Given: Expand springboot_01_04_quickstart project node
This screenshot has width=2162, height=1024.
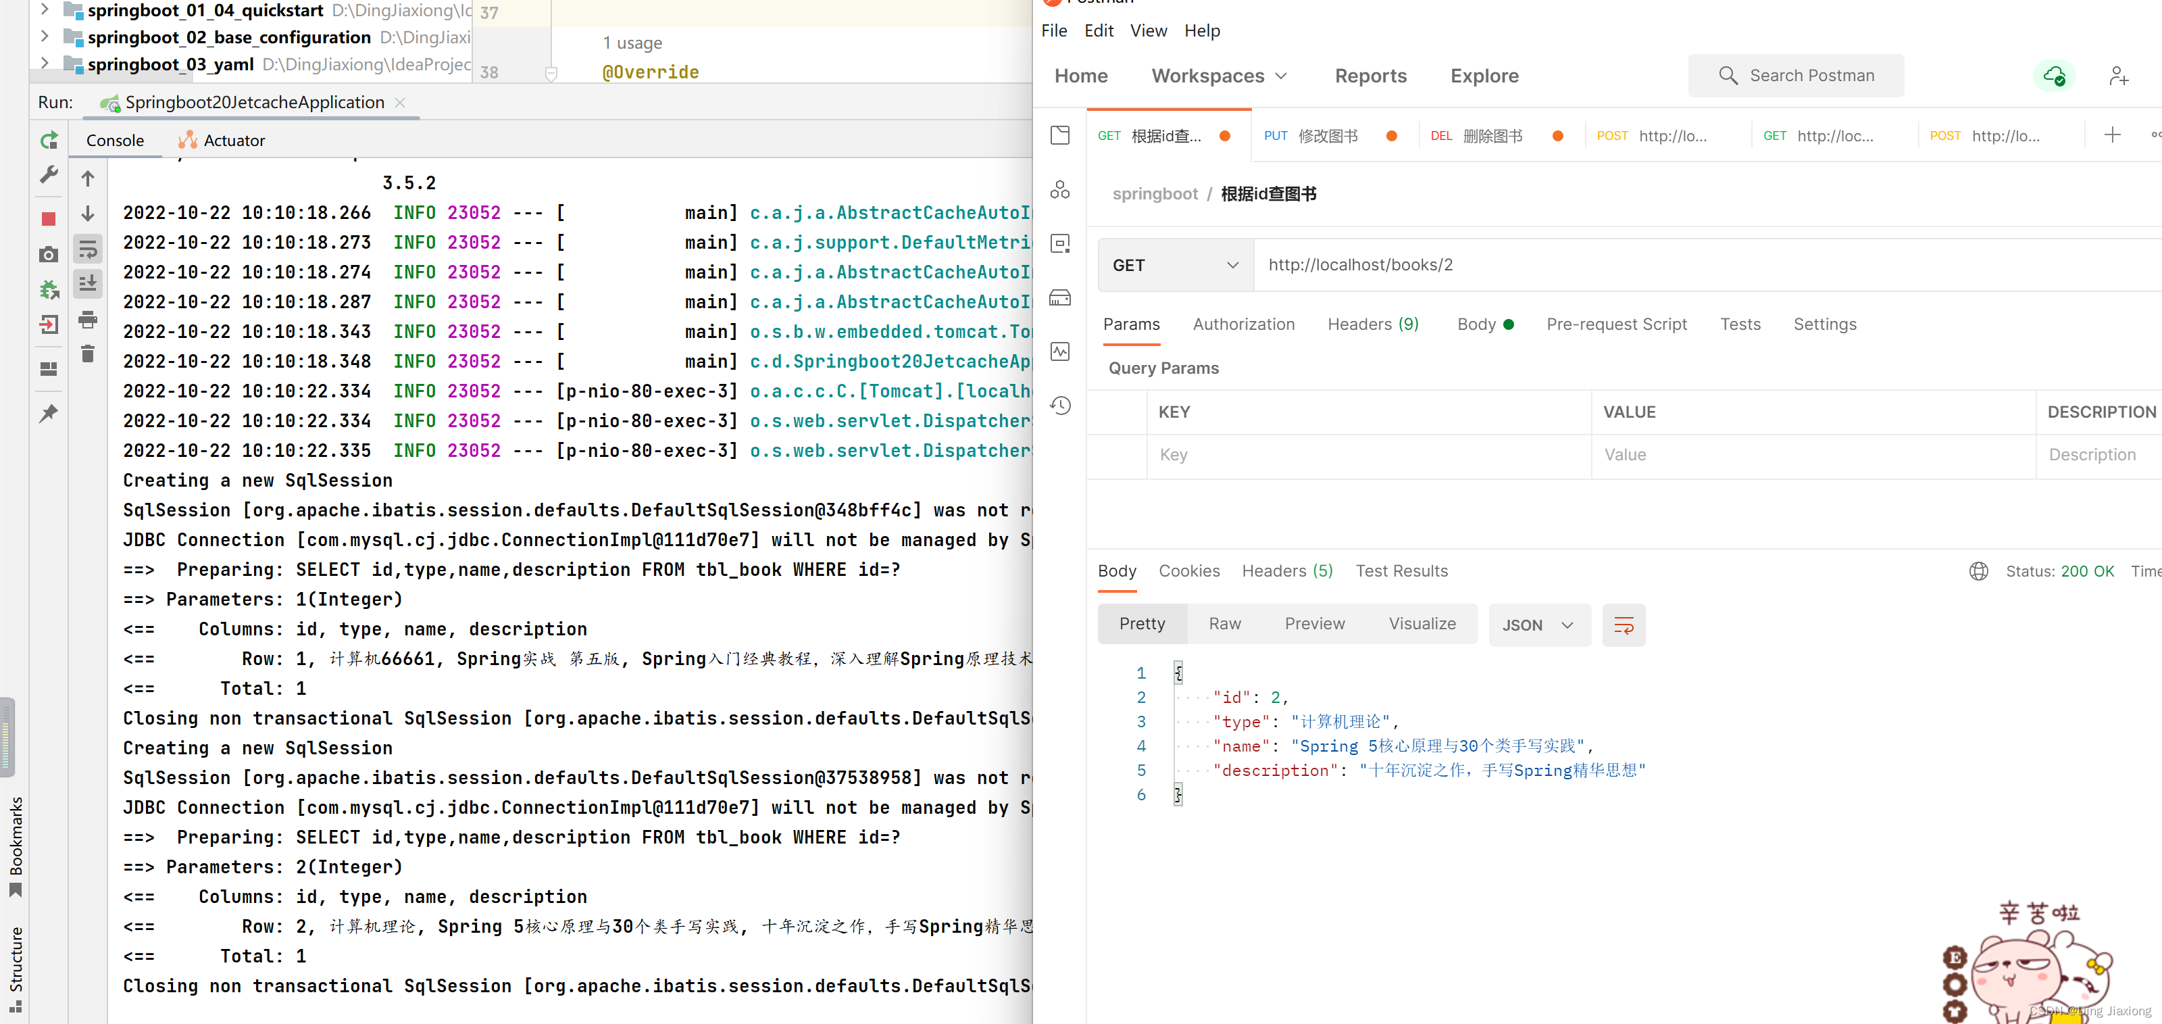Looking at the screenshot, I should click(x=45, y=10).
